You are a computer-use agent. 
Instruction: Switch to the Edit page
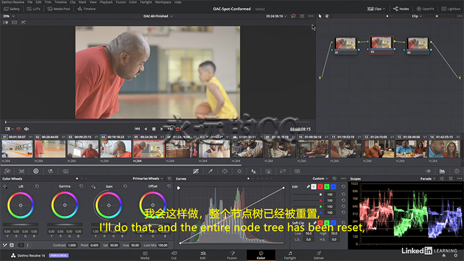pos(203,255)
